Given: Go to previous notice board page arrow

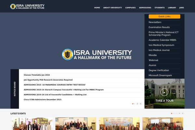Looking at the screenshot, I should pyautogui.click(x=137, y=104).
